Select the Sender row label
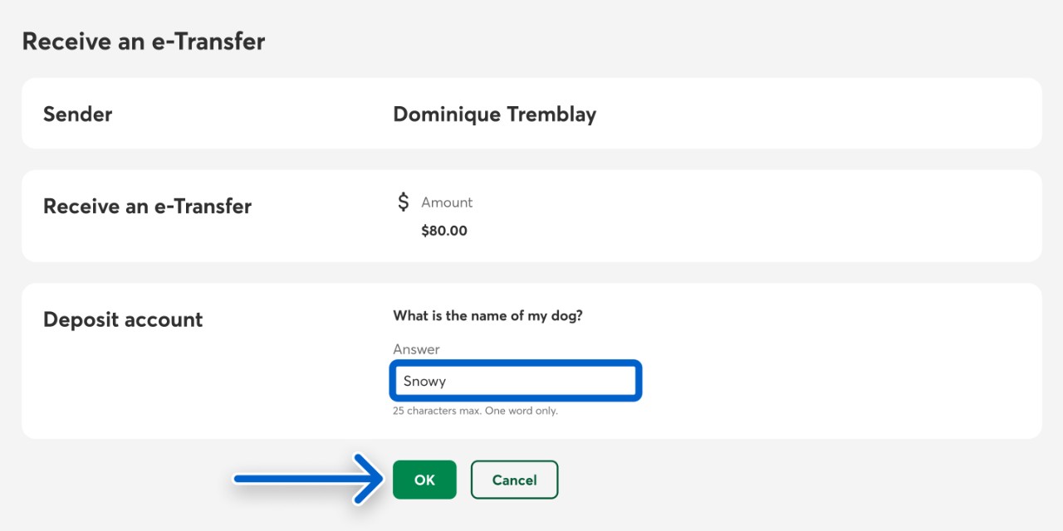Image resolution: width=1063 pixels, height=531 pixels. 77,114
